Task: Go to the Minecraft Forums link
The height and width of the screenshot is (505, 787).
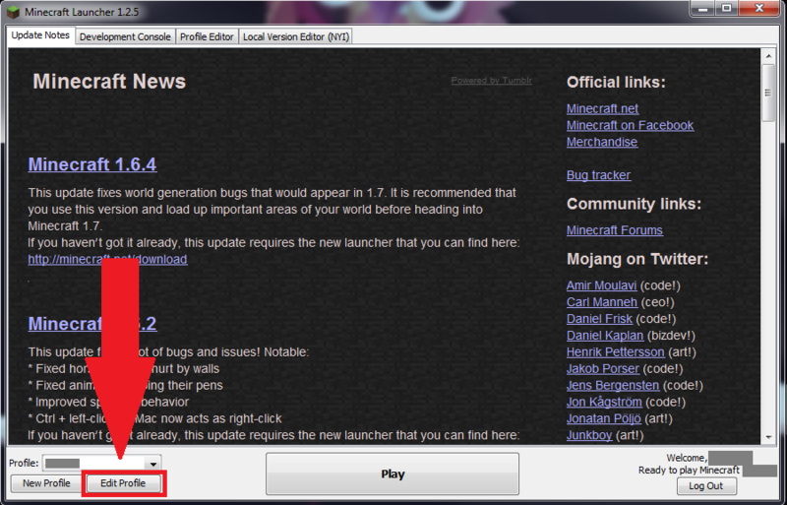Action: [614, 230]
